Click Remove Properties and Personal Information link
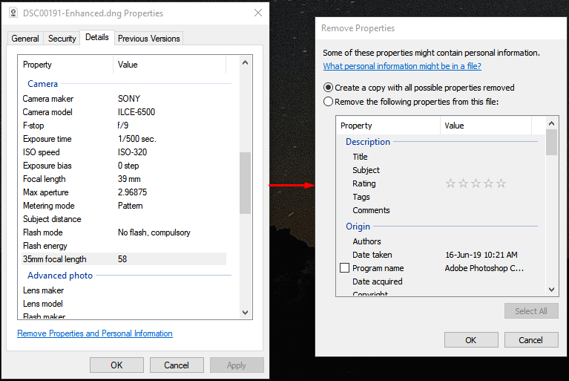The width and height of the screenshot is (569, 381). pos(95,333)
